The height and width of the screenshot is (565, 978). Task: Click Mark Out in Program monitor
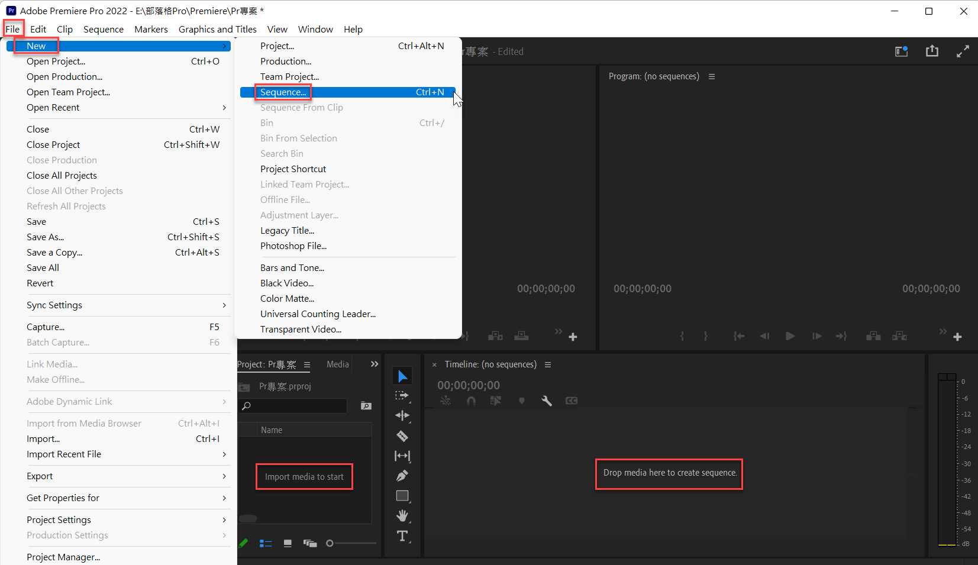click(706, 336)
